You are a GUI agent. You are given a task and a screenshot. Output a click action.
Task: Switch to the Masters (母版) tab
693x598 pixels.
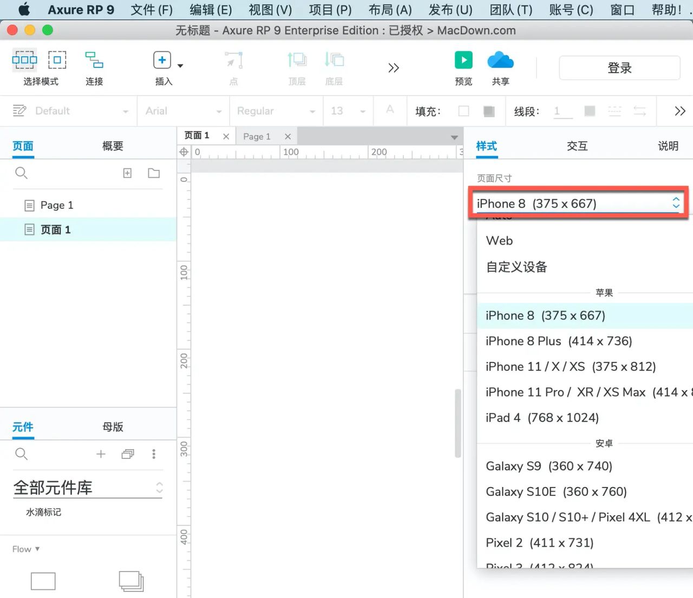113,427
